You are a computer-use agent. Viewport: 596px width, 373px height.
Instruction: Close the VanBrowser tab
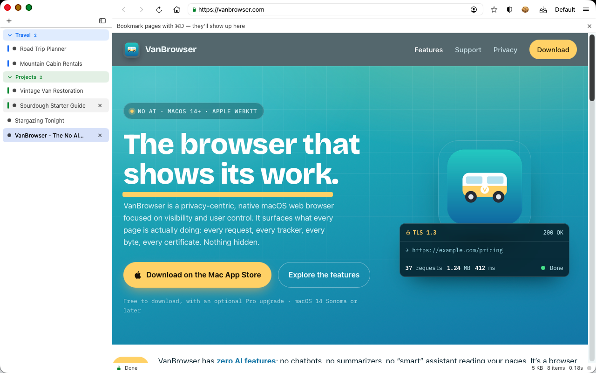[x=100, y=135]
